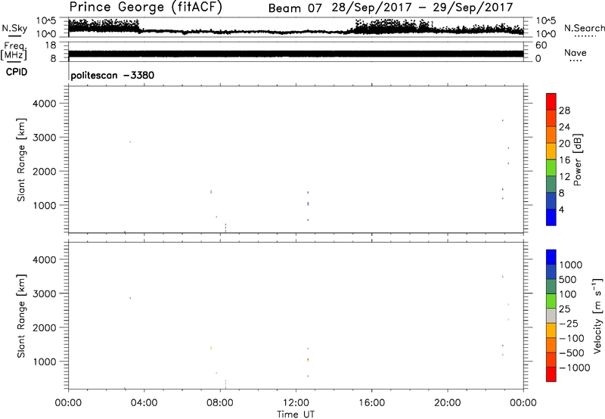
Task: Click the '12:00' time axis tick label
Action: (296, 403)
